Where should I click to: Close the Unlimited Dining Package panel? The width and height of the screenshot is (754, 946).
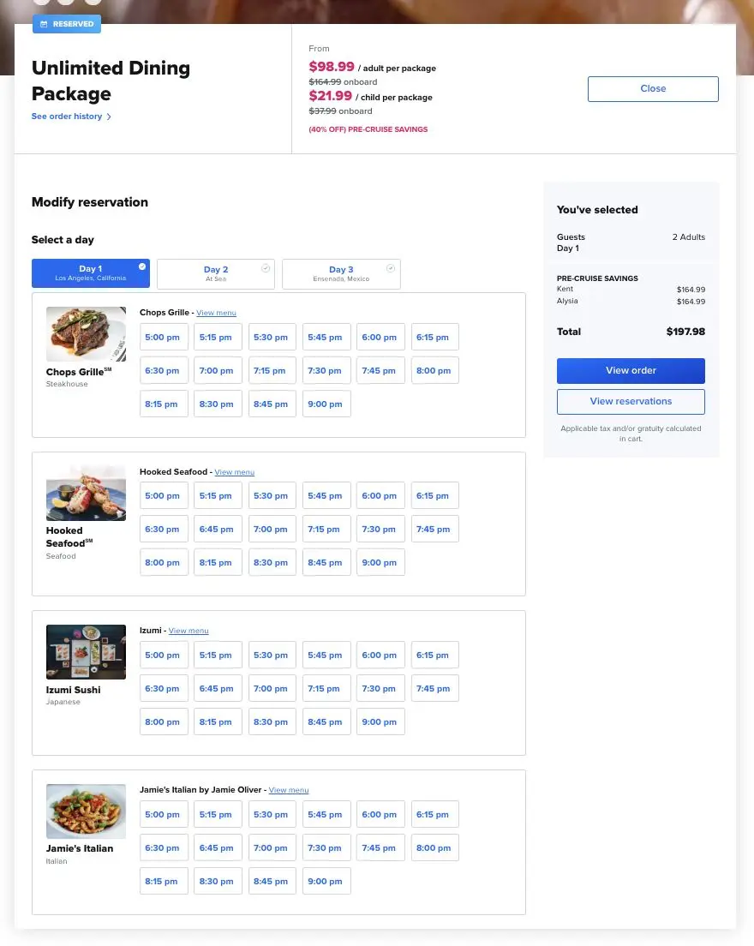click(653, 88)
